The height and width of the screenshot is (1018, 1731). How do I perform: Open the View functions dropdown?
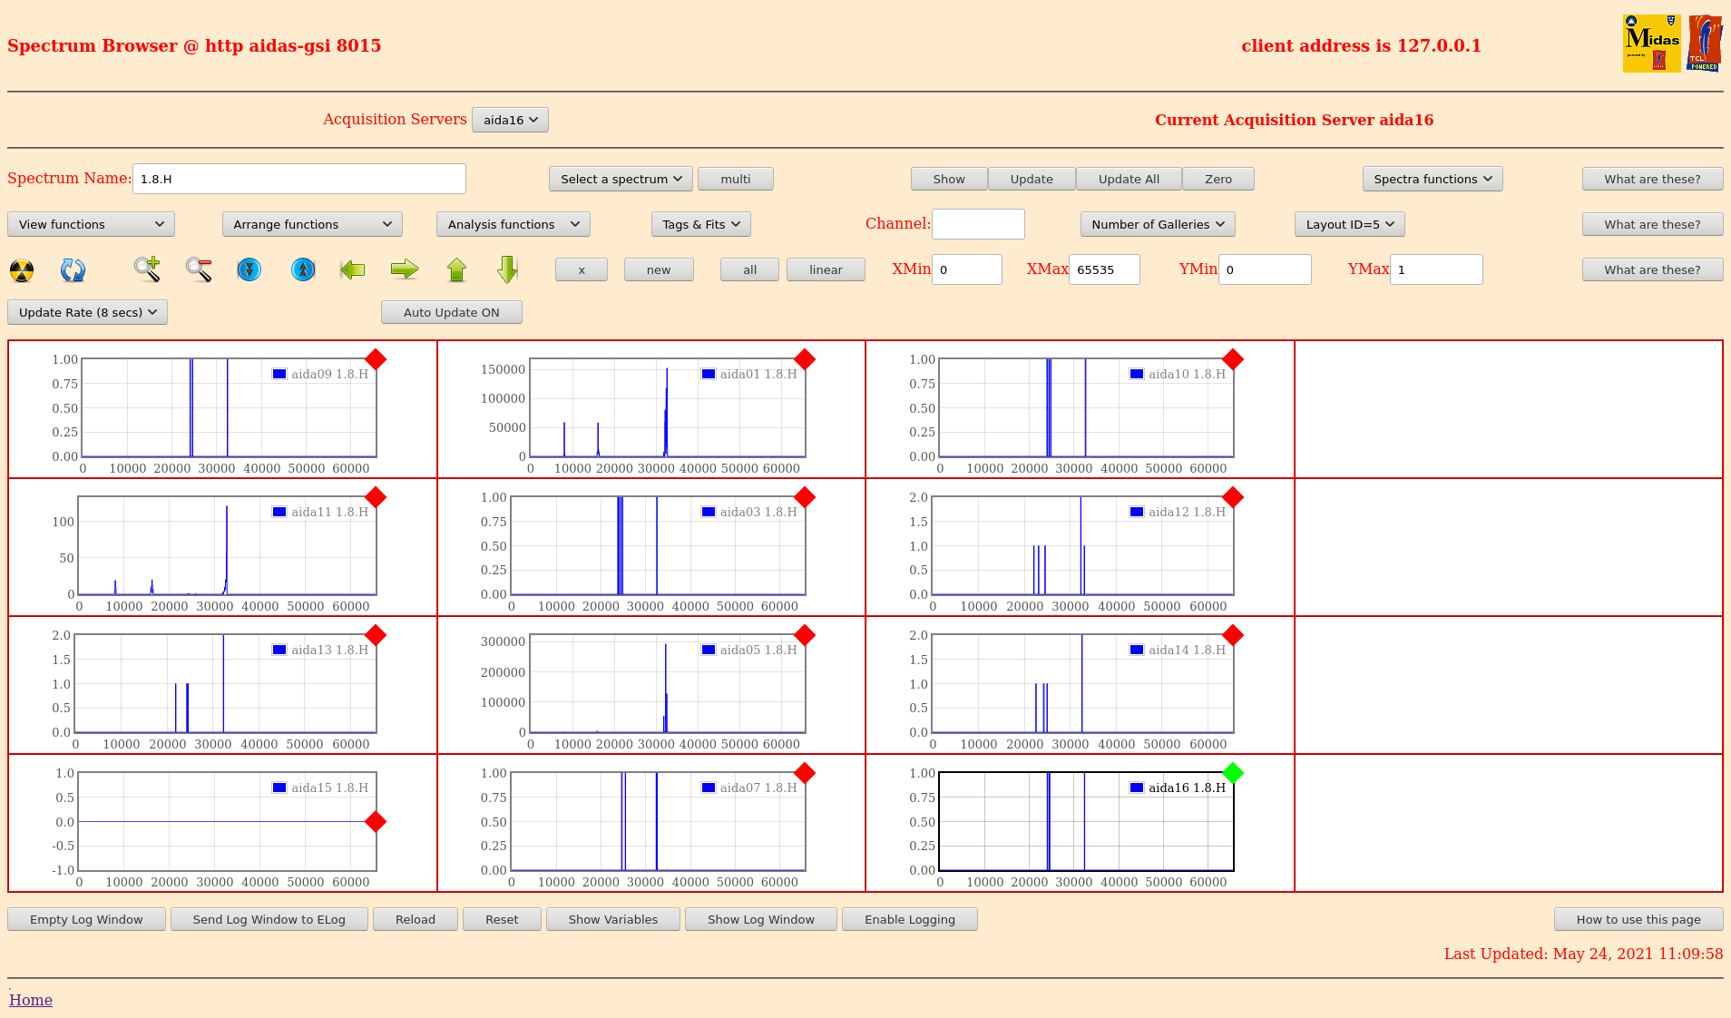tap(91, 224)
